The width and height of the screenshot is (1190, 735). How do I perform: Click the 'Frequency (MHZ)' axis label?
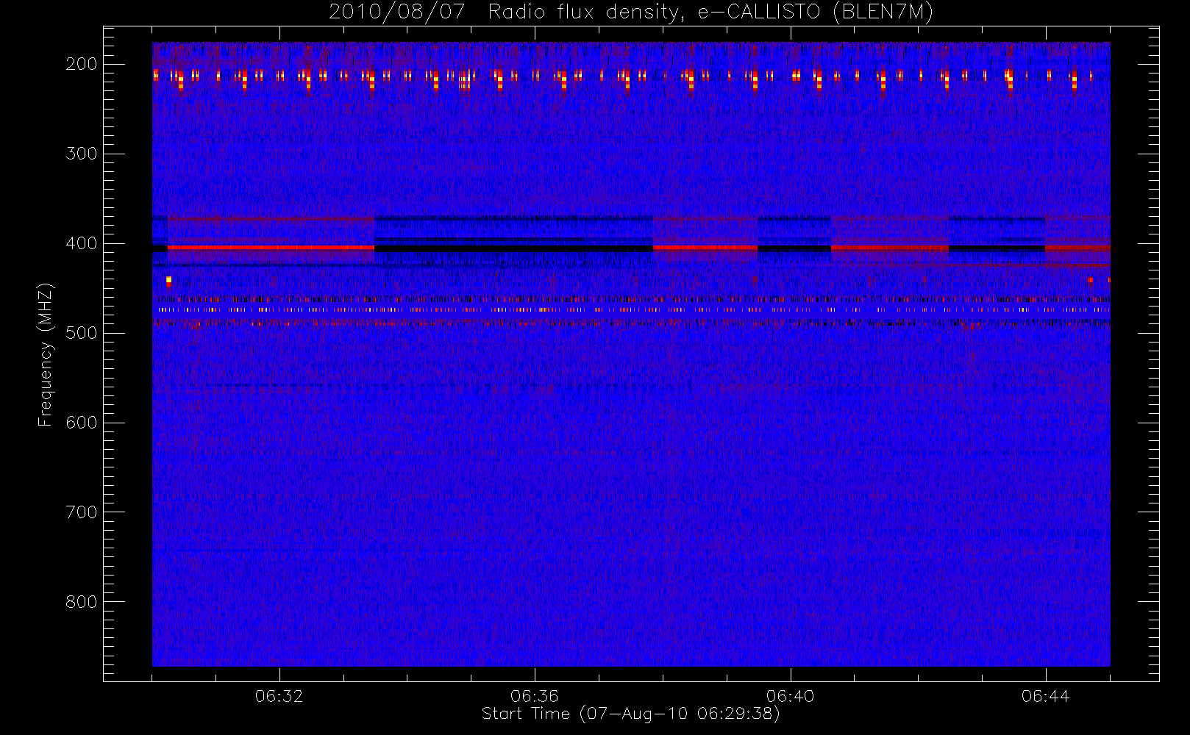coord(46,354)
